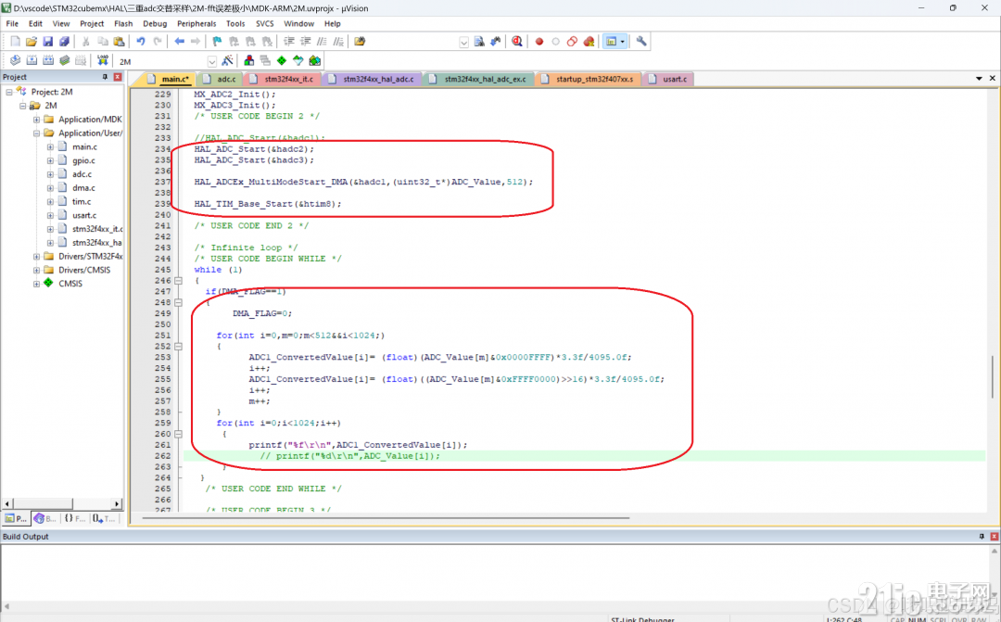Collapse the Application/User folder

[x=36, y=133]
